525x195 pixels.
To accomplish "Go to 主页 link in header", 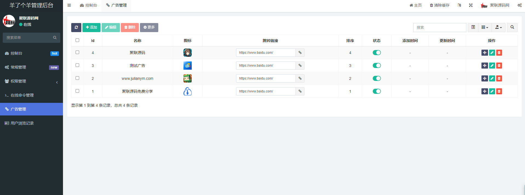I will (415, 5).
